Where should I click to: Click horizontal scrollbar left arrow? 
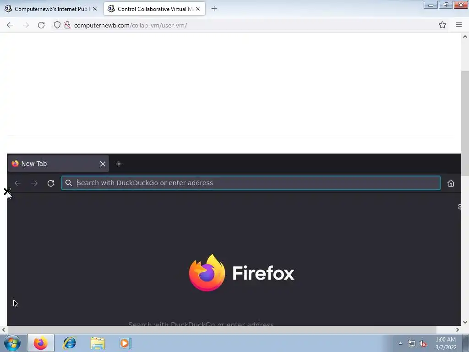[3, 330]
